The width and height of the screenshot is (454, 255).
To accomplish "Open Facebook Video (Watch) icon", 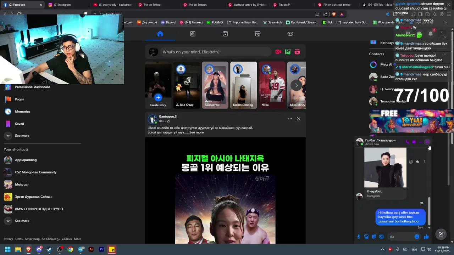I will 225,34.
